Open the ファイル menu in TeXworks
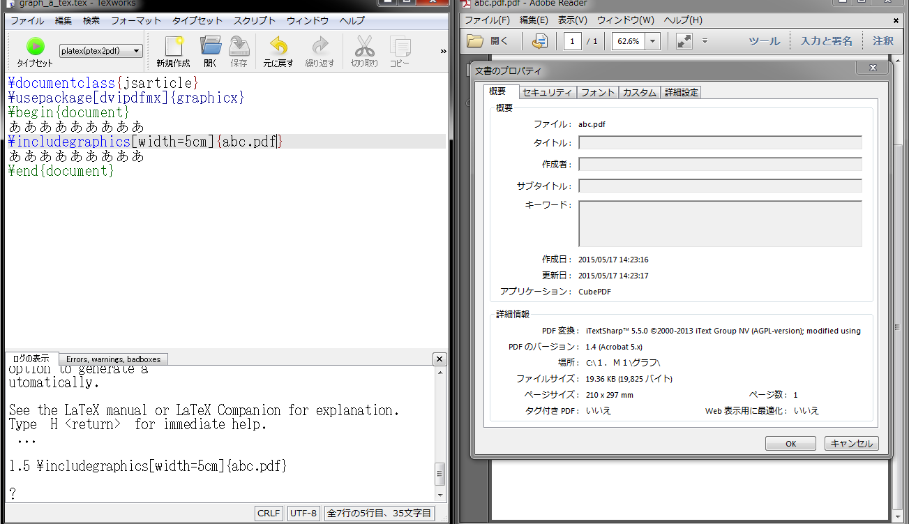 coord(27,20)
